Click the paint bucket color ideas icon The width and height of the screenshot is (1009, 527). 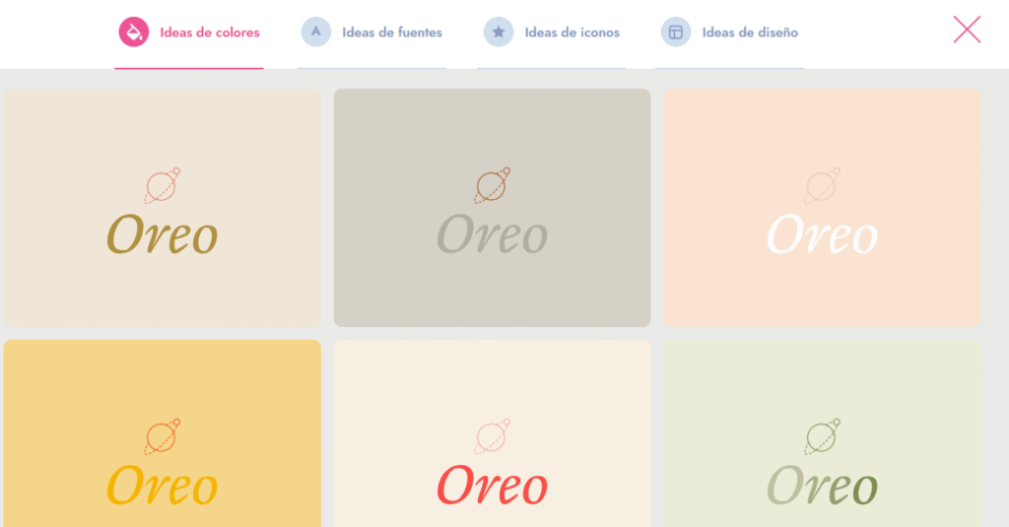[134, 33]
